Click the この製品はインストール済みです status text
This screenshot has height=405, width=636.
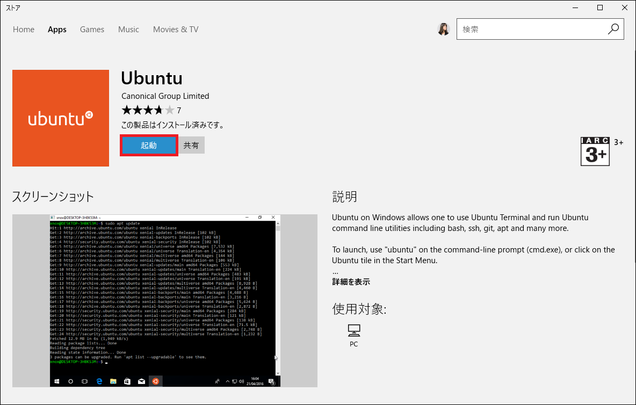tap(173, 125)
